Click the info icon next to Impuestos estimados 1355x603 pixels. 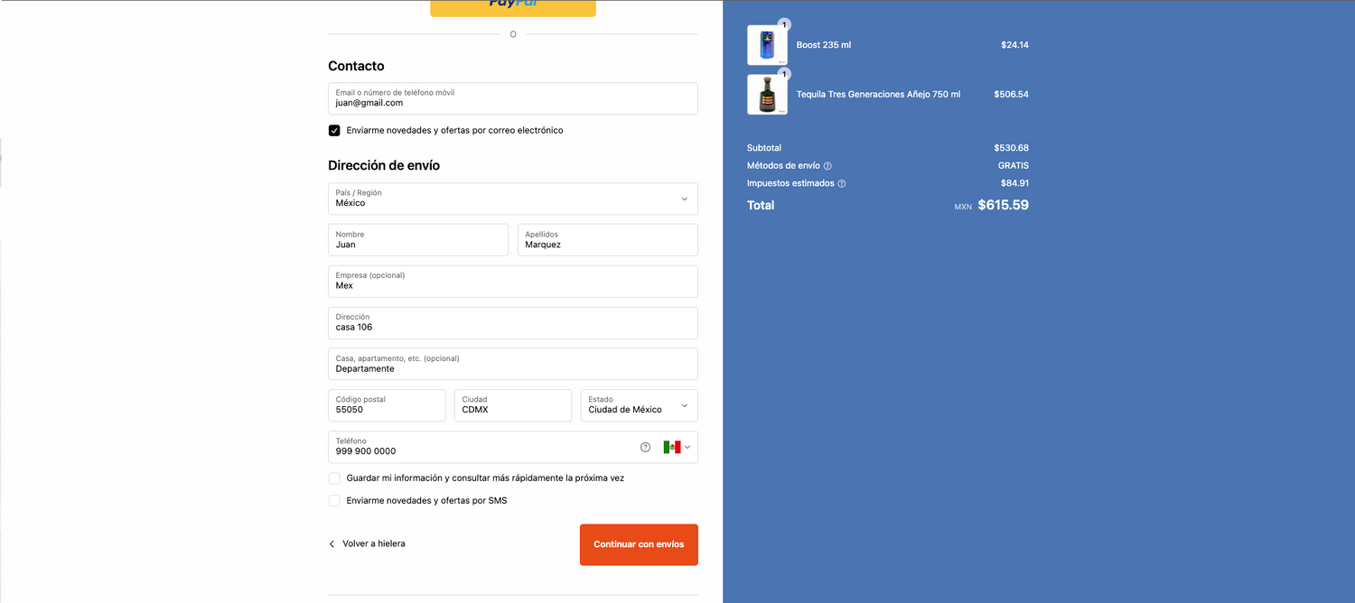[x=842, y=184]
